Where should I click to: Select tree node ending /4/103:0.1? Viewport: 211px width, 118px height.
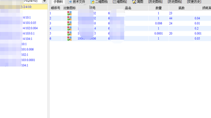(x=28, y=33)
